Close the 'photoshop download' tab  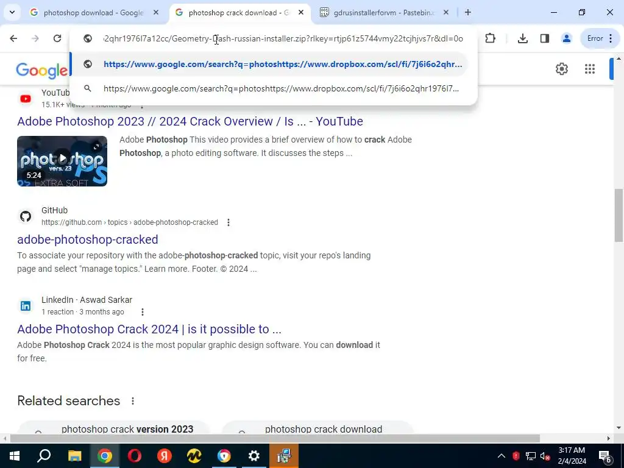pos(156,13)
